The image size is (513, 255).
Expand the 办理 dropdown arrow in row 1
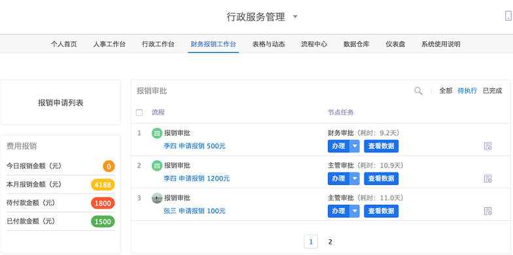coord(355,146)
